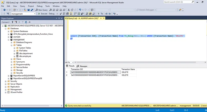The image size is (207, 112).
Task: Click the Increase Indent icon
Action: coord(109,14)
